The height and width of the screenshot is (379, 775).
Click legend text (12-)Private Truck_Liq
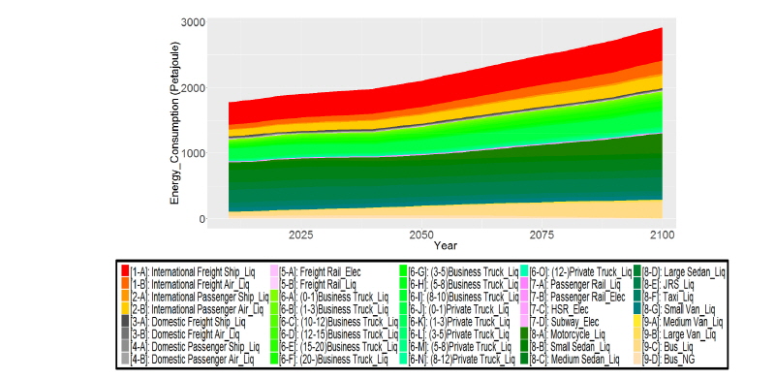tap(591, 271)
